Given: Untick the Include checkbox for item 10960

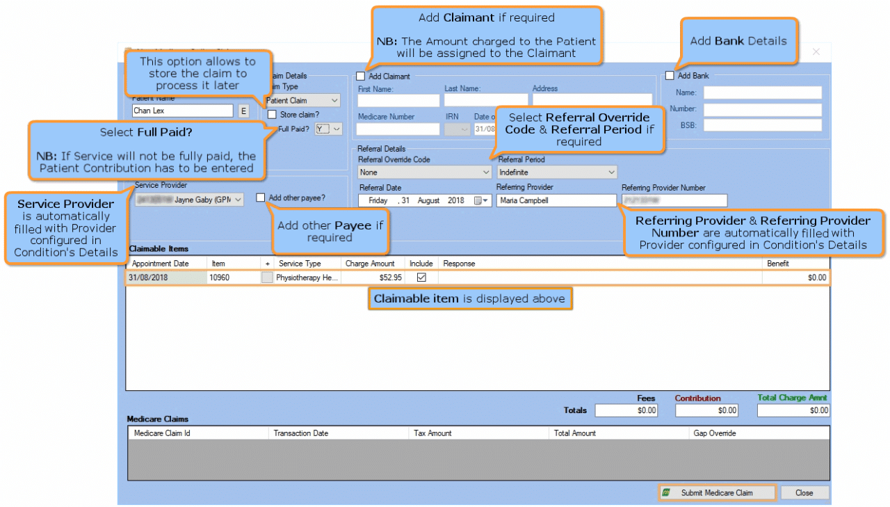Looking at the screenshot, I should 421,277.
